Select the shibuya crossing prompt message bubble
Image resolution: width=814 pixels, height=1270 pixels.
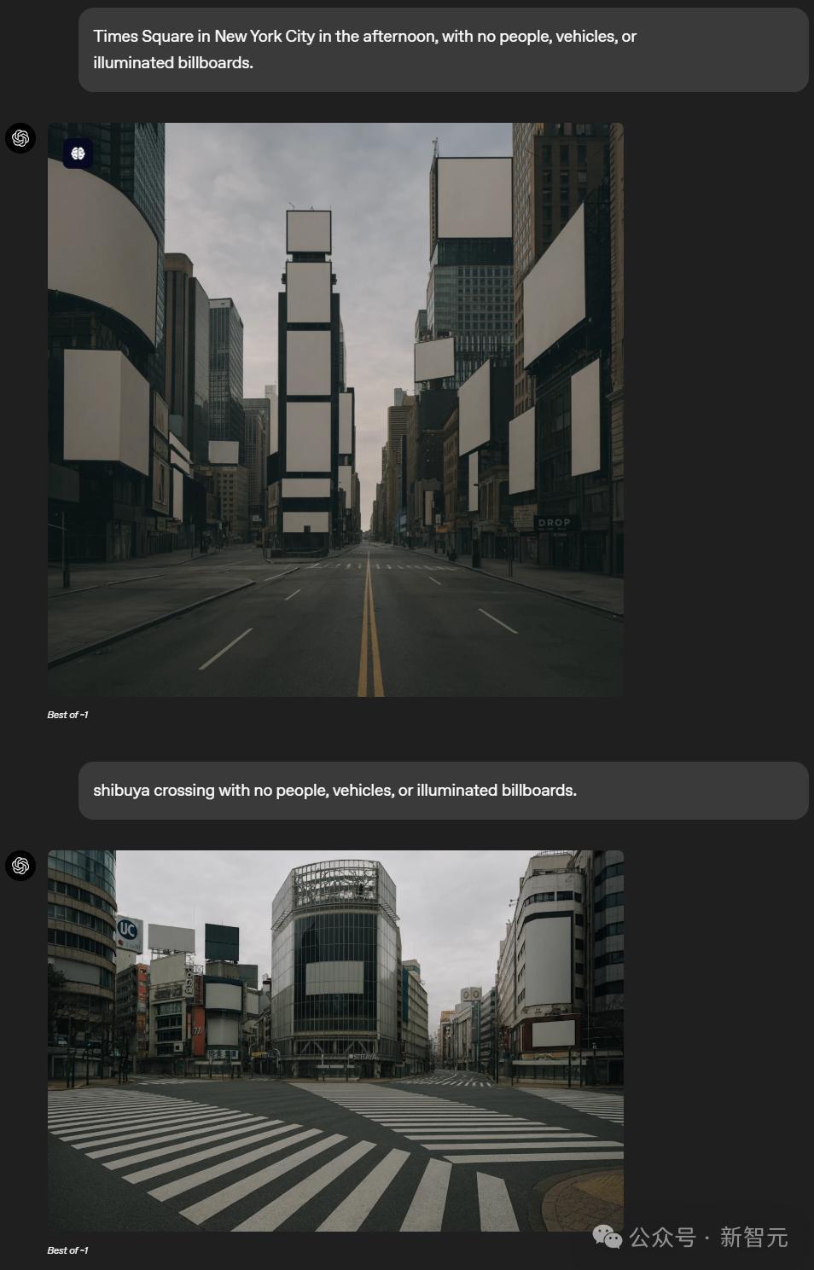(443, 791)
